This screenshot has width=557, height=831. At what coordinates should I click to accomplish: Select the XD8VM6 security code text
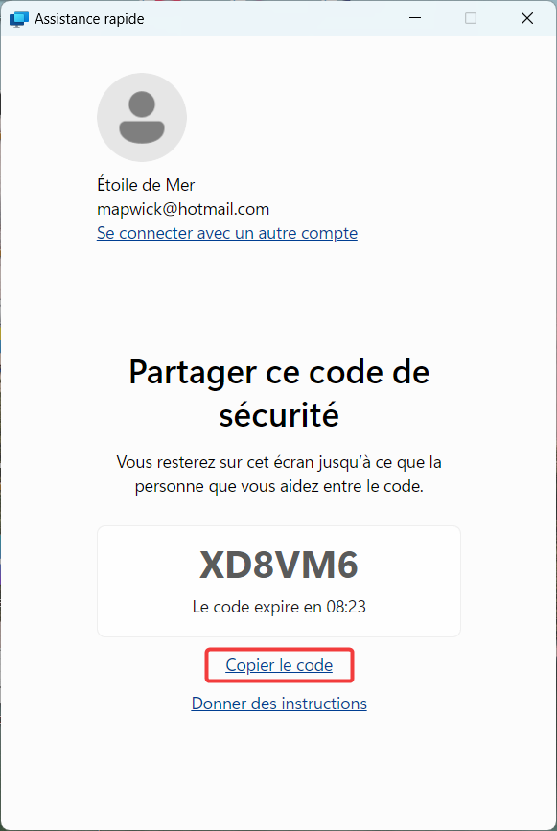(x=279, y=565)
